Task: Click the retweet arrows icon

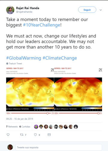Action: 22,135
